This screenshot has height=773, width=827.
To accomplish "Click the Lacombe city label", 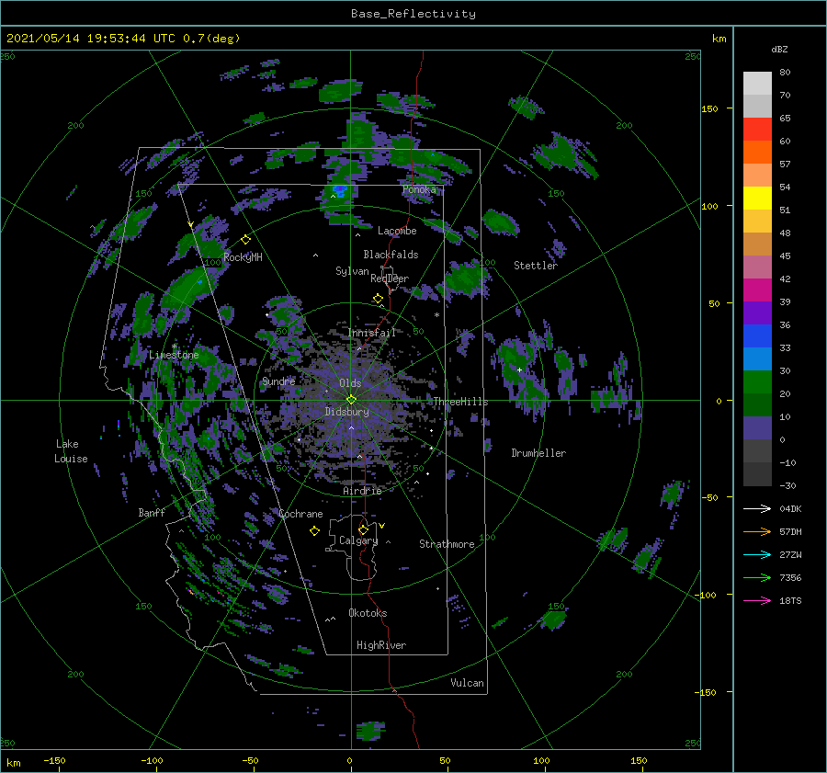I will (397, 231).
